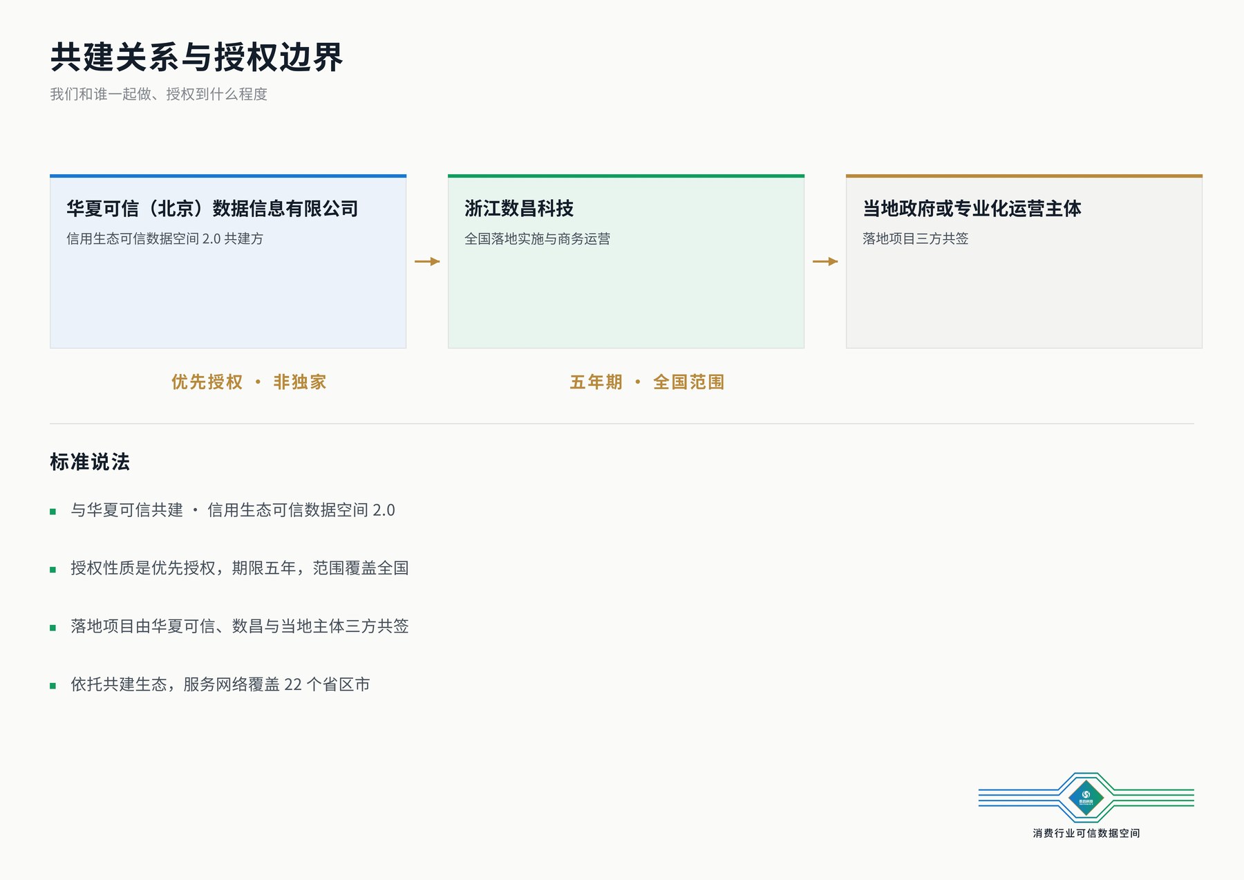Viewport: 1244px width, 880px height.
Task: Click the line 信用生态可信数据空间 2.0 共建方
Action: click(x=164, y=238)
